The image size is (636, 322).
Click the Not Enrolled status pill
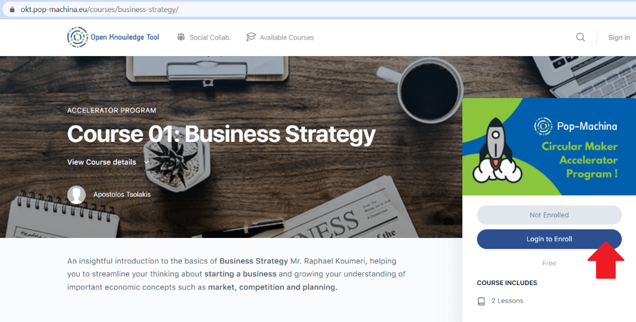[x=550, y=215]
